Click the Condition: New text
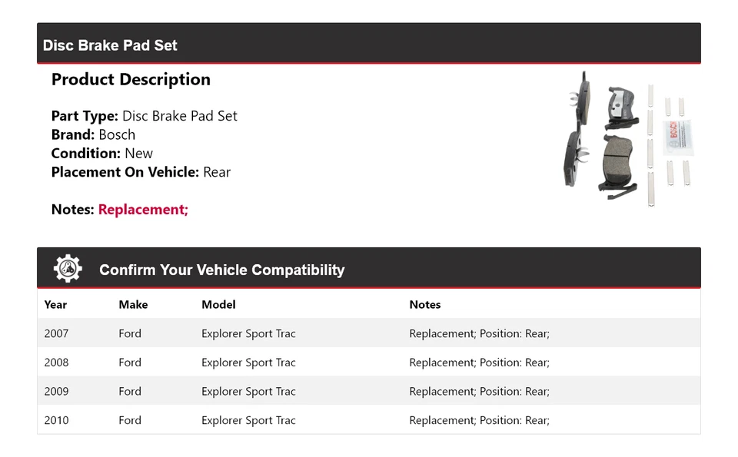The image size is (738, 457). point(102,153)
